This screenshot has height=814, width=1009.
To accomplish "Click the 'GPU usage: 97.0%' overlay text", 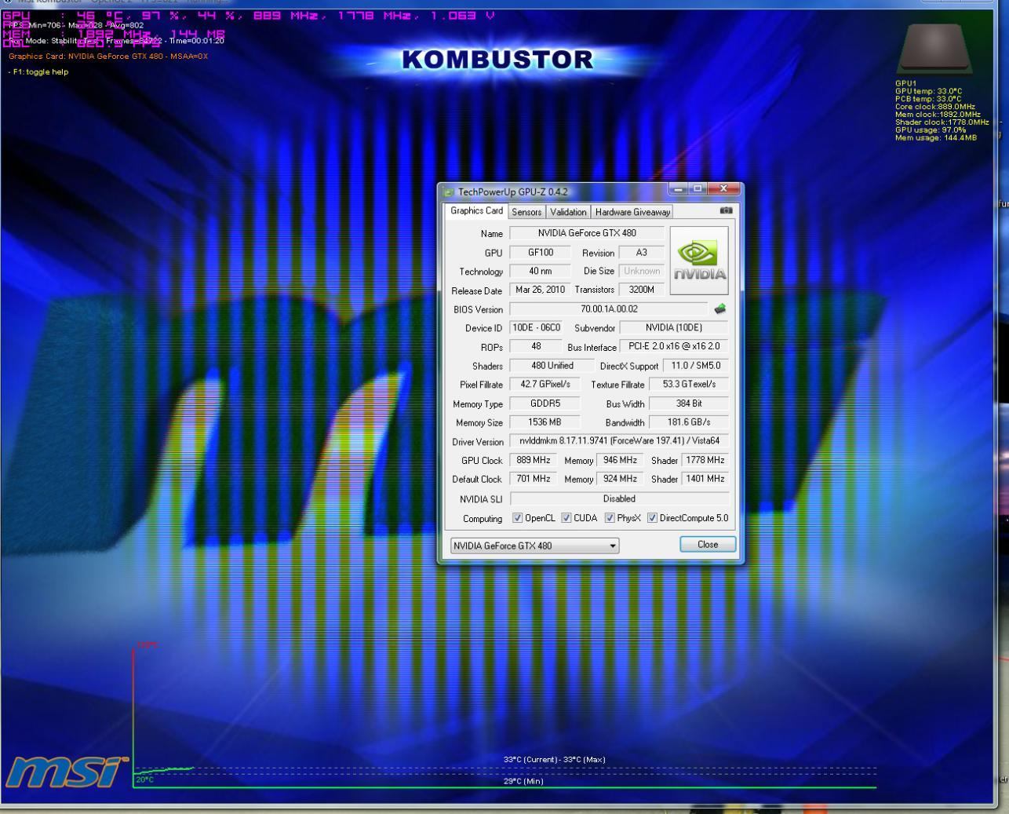I will pyautogui.click(x=931, y=130).
